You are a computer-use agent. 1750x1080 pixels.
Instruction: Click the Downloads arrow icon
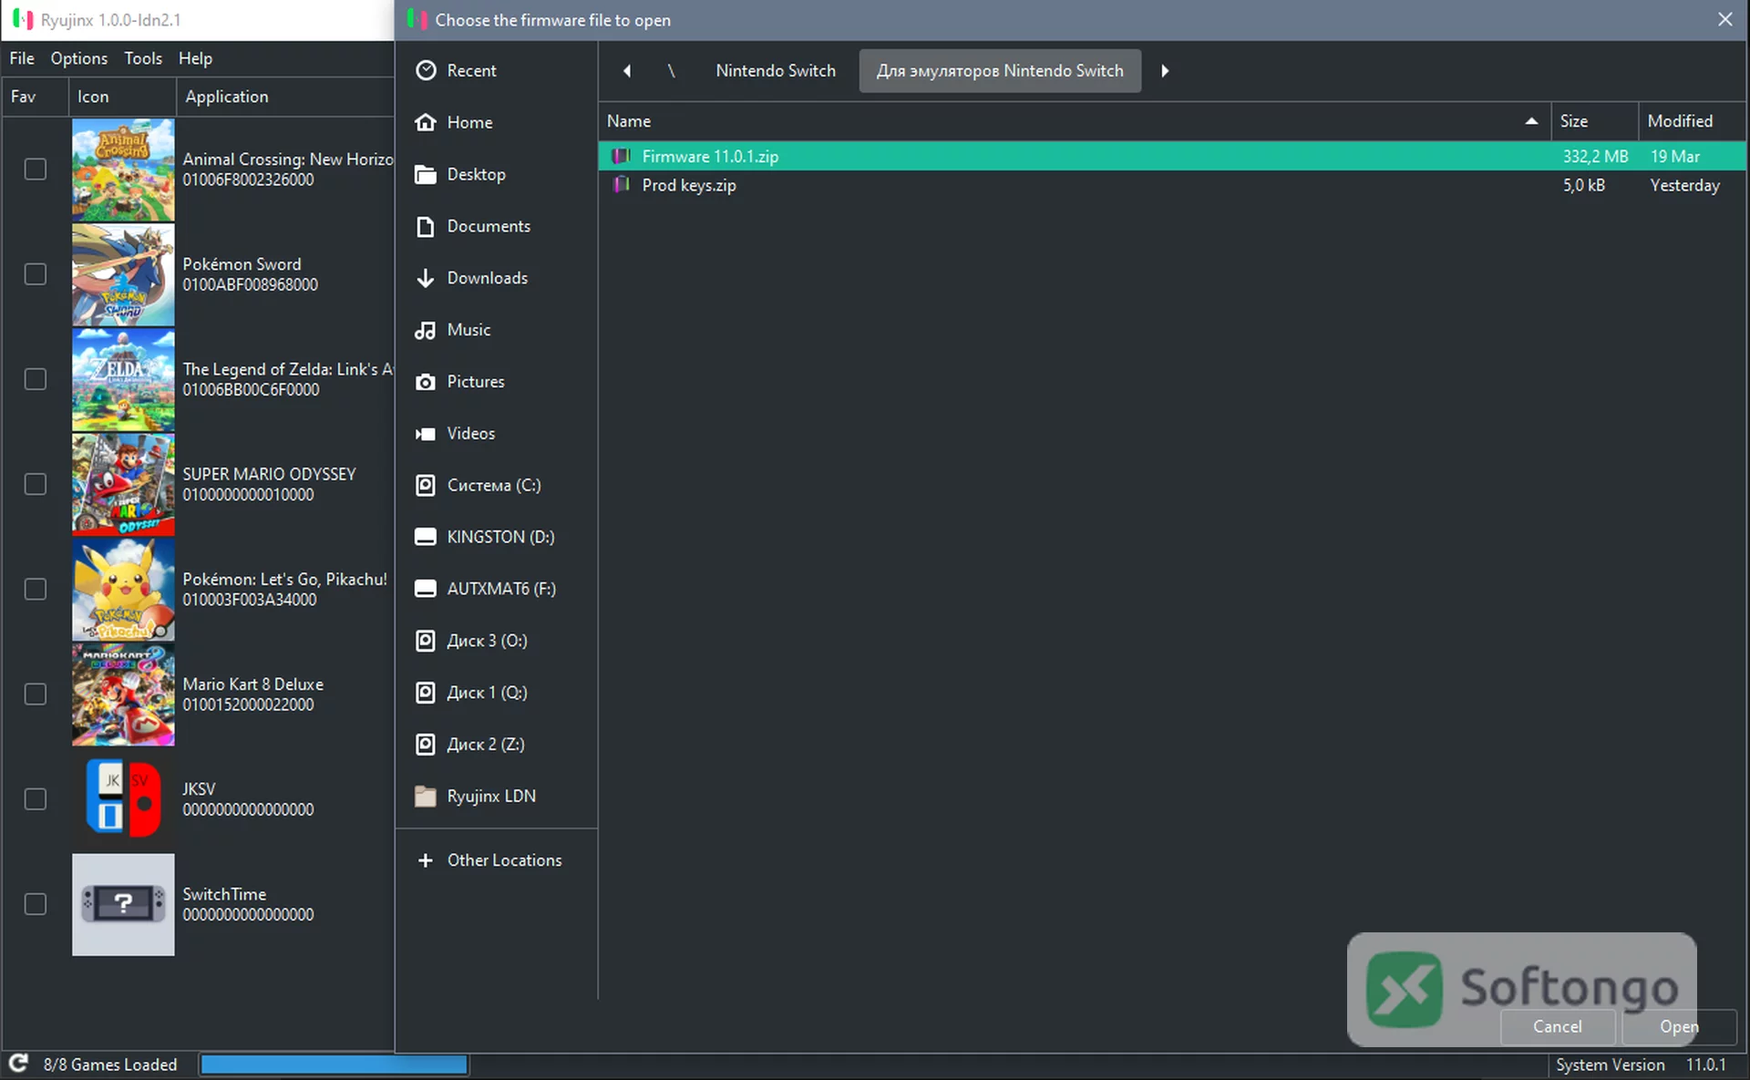coord(426,278)
